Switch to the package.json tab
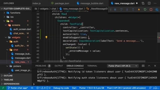Screen dimensions: 160x90 click(x=60, y=3)
